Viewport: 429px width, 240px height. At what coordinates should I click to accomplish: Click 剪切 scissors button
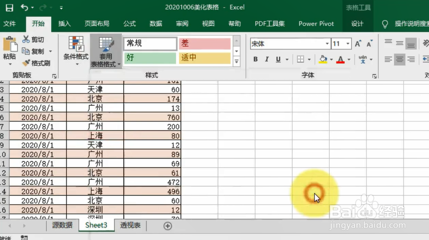pyautogui.click(x=34, y=40)
